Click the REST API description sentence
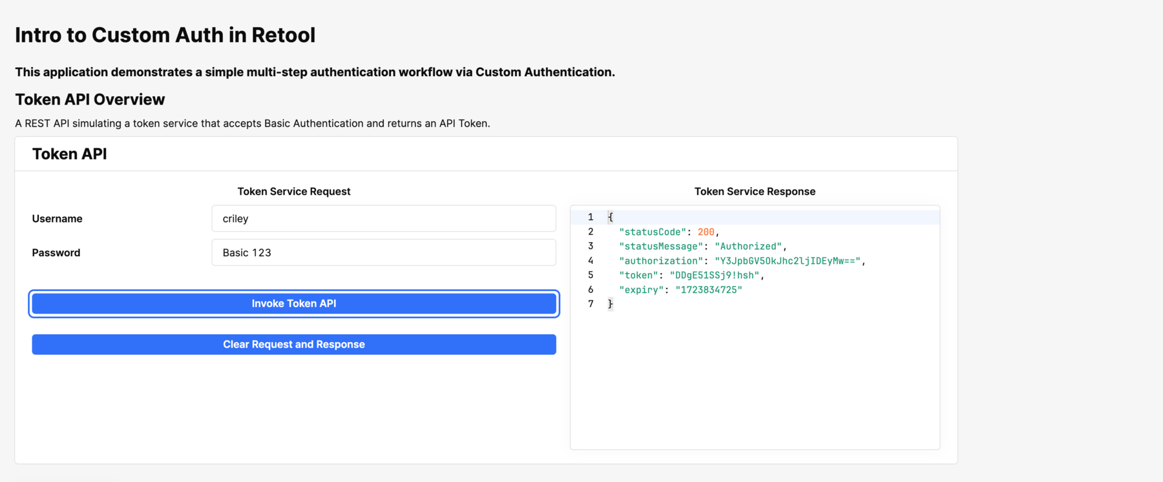 [253, 123]
